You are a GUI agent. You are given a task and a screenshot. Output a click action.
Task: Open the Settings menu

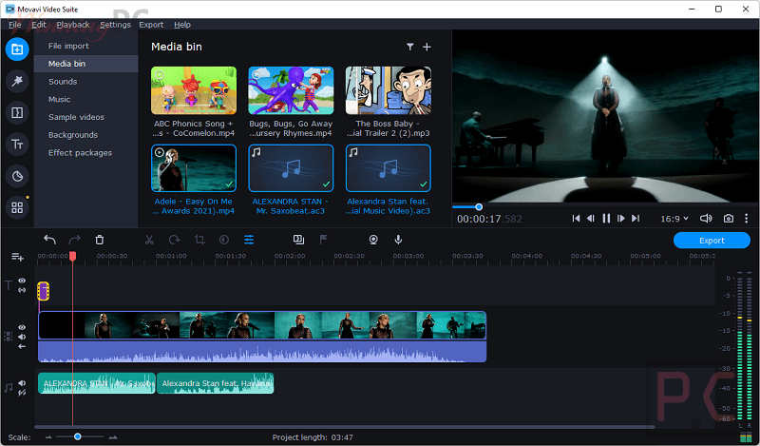click(115, 25)
